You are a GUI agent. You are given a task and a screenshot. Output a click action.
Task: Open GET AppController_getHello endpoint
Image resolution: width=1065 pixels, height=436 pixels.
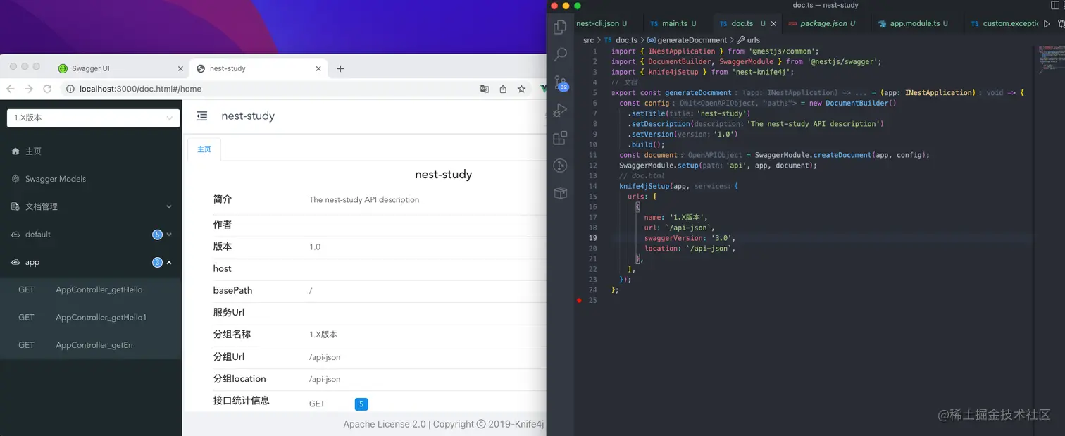pyautogui.click(x=91, y=289)
